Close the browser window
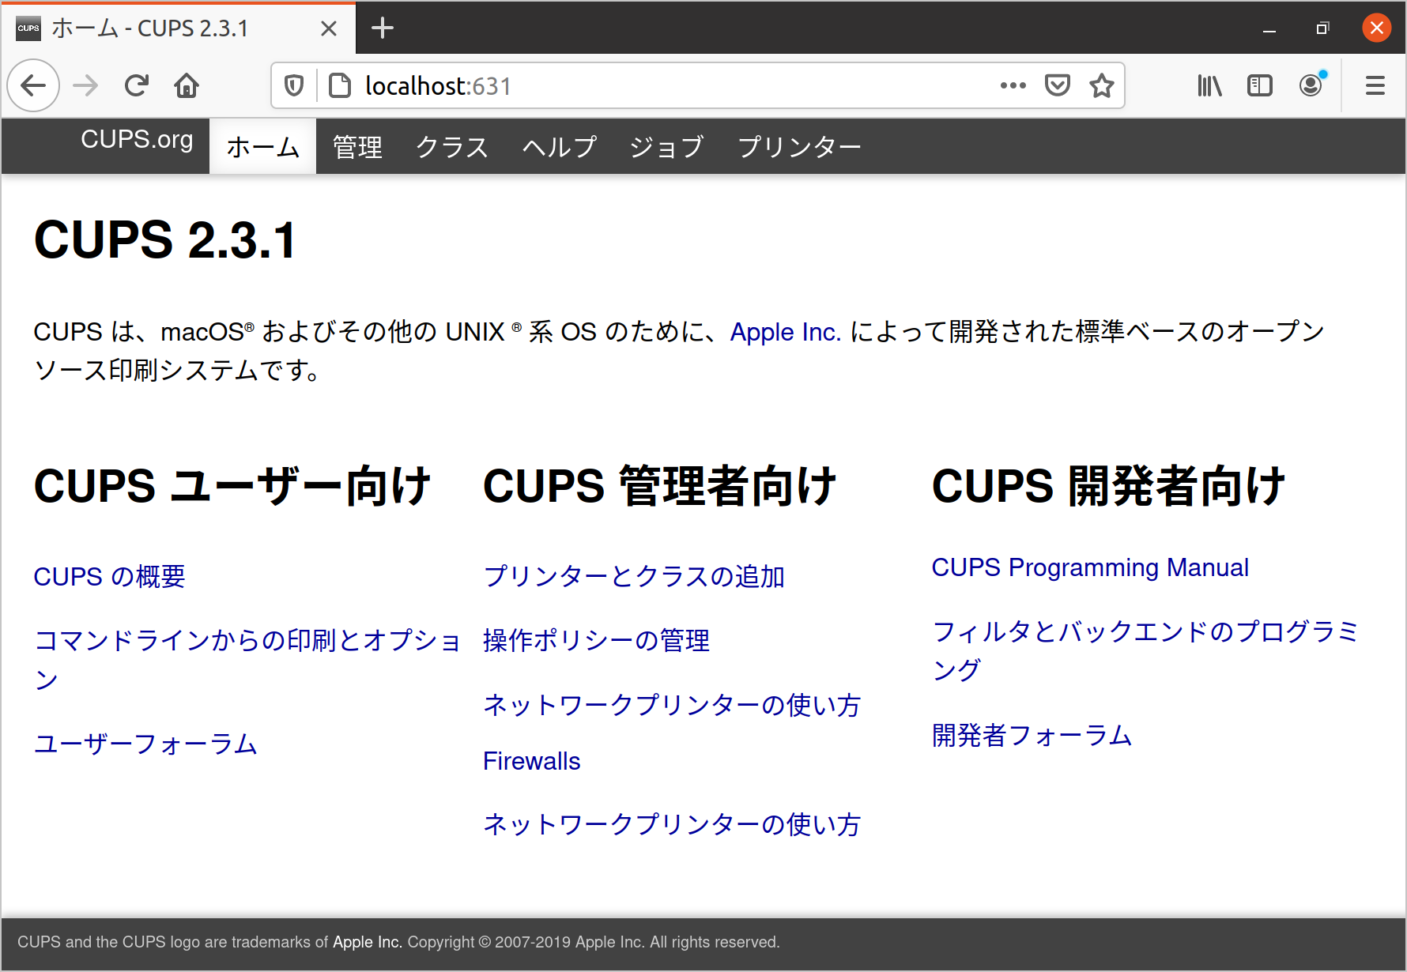The image size is (1407, 972). [1376, 28]
